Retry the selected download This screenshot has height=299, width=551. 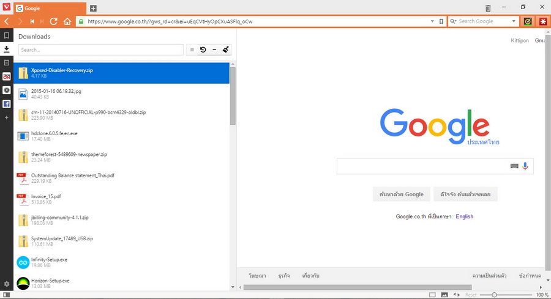(203, 50)
